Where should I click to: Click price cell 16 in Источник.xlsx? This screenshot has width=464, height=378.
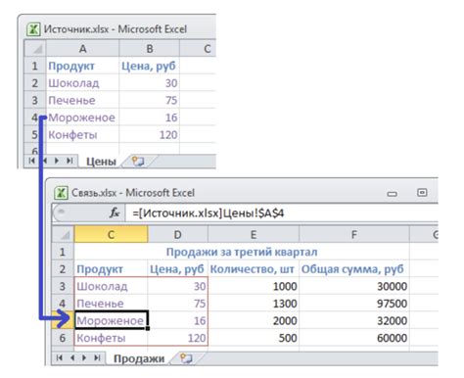click(150, 118)
